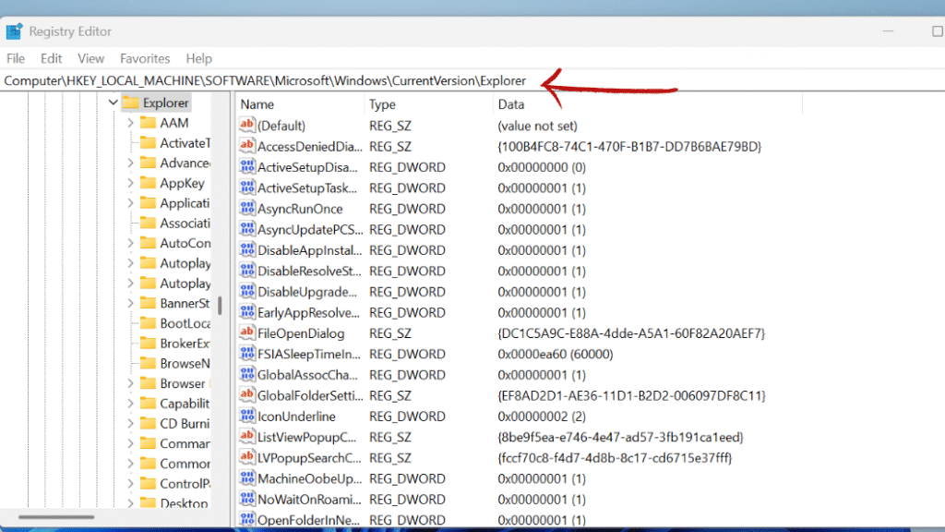Click the DWORD icon next to AsyncRunOnce
Image resolution: width=945 pixels, height=532 pixels.
[x=247, y=209]
